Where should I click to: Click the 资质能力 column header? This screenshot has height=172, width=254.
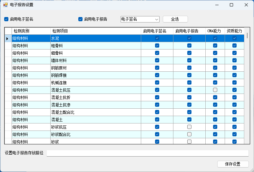(x=234, y=31)
